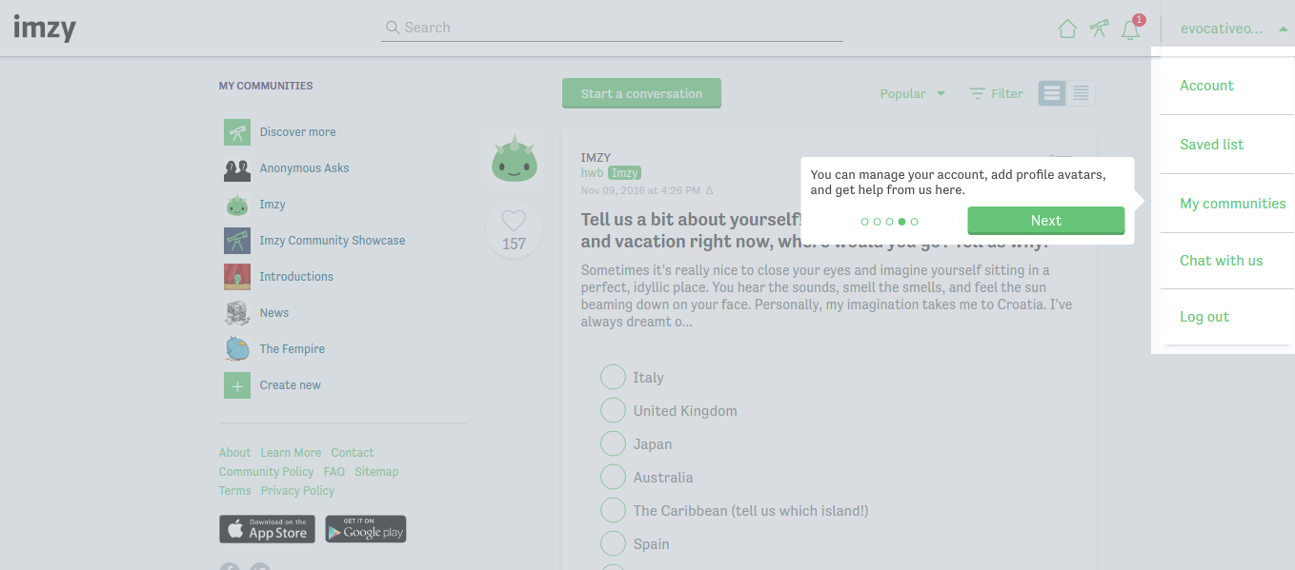Click Anonymous Asks link text
1295x570 pixels.
tap(304, 168)
